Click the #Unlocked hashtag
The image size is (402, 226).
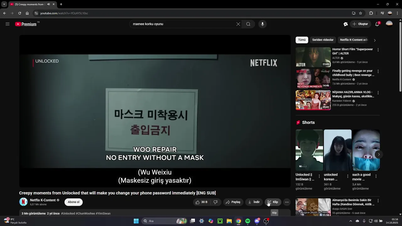pyautogui.click(x=68, y=213)
